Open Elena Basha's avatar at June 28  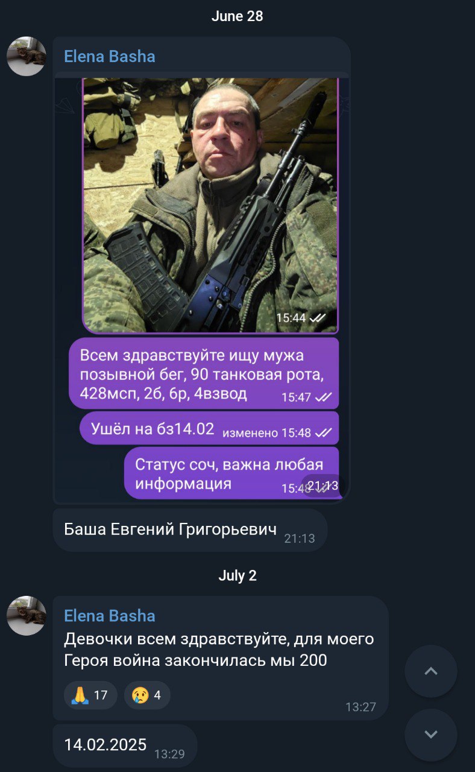[x=26, y=56]
